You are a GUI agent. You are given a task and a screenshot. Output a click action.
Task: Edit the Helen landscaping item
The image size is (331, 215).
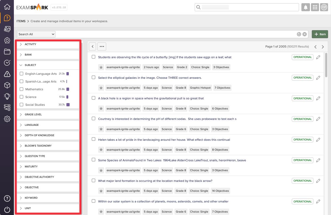click(x=318, y=140)
